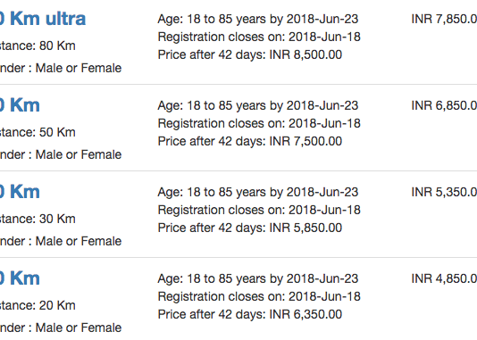The image size is (477, 340).
Task: Click the INR 5,350 price for the 30 Km race
Action: pos(444,192)
